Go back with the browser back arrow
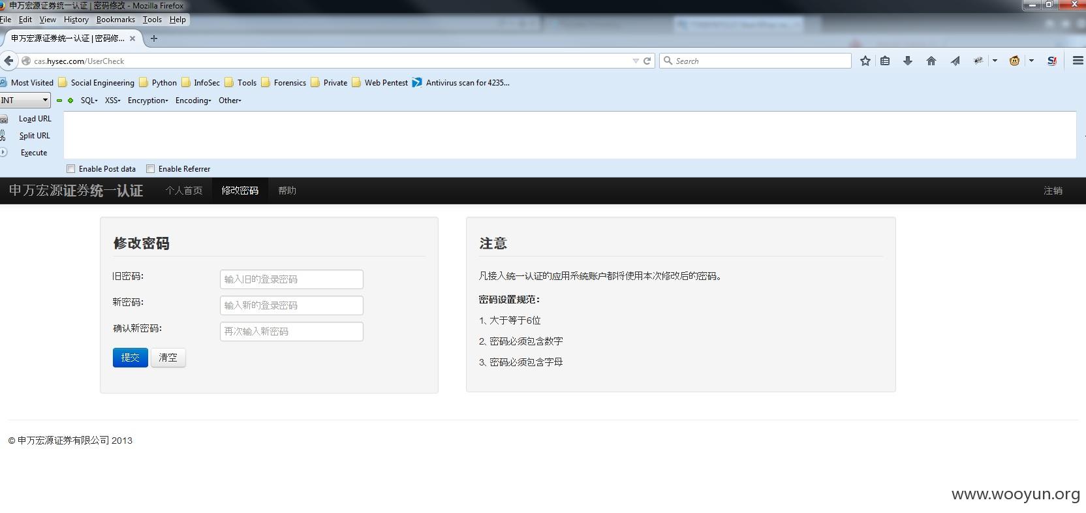1086x513 pixels. (8, 61)
